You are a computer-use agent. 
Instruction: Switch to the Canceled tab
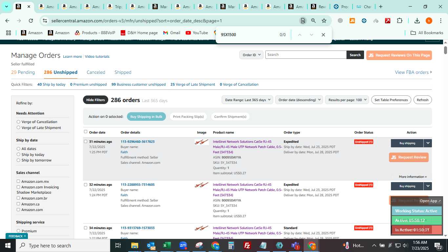(x=96, y=72)
